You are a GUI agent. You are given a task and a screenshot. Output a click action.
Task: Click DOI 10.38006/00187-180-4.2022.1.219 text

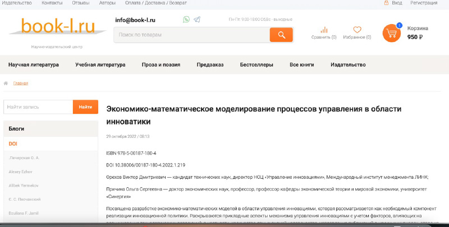146,165
